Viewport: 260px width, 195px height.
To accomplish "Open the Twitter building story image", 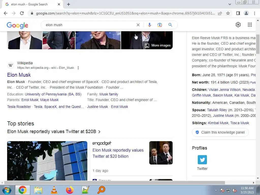I will (47, 161).
